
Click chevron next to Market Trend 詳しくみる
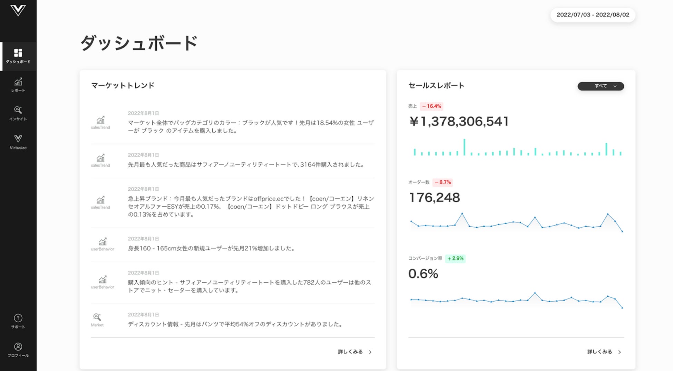click(370, 352)
